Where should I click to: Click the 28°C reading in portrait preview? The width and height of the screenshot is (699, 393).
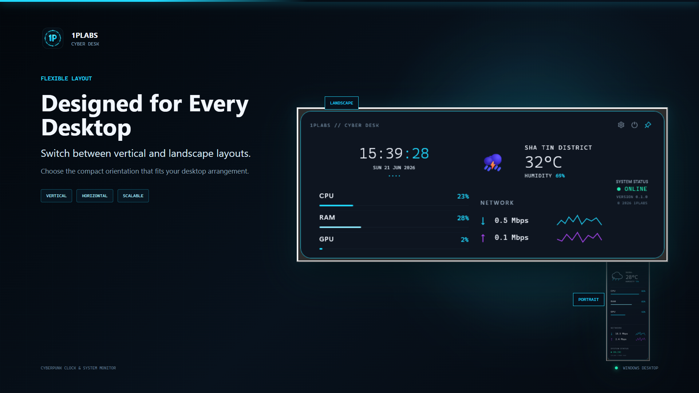point(632,277)
